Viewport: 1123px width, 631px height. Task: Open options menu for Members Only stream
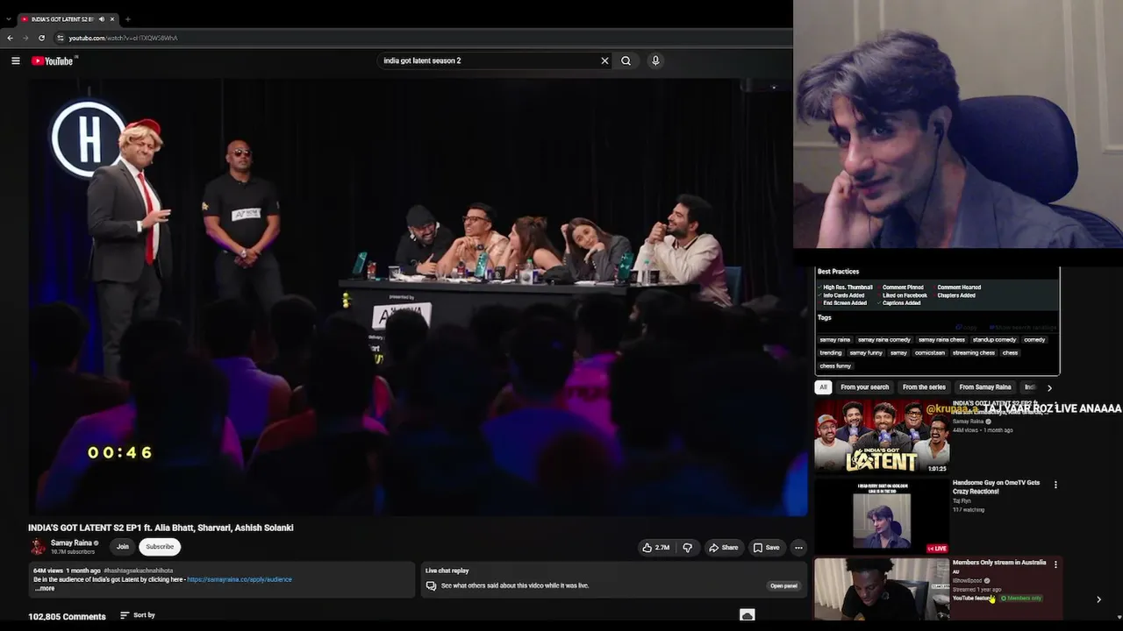pos(1055,564)
